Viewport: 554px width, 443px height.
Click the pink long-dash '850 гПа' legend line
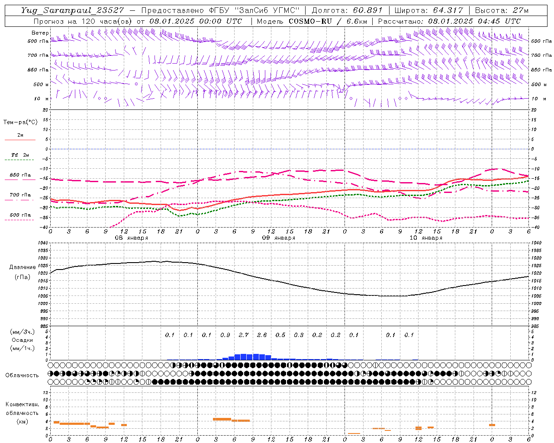pos(20,180)
